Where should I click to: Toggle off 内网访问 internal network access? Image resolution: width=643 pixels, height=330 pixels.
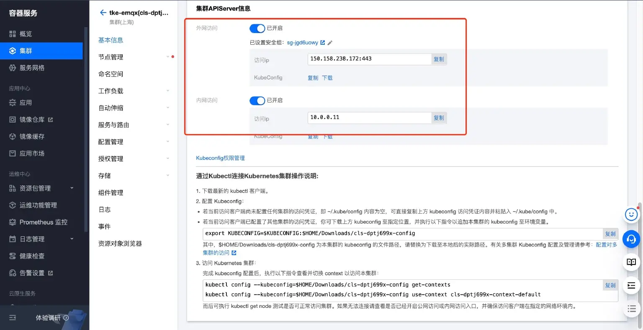coord(257,100)
